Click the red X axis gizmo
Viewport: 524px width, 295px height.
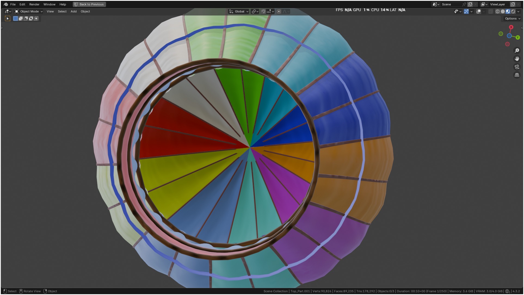(x=511, y=27)
